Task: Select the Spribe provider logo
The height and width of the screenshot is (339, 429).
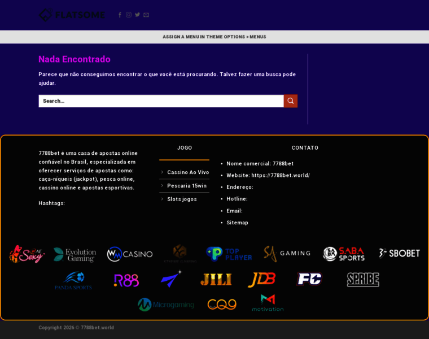Action: pos(363,280)
